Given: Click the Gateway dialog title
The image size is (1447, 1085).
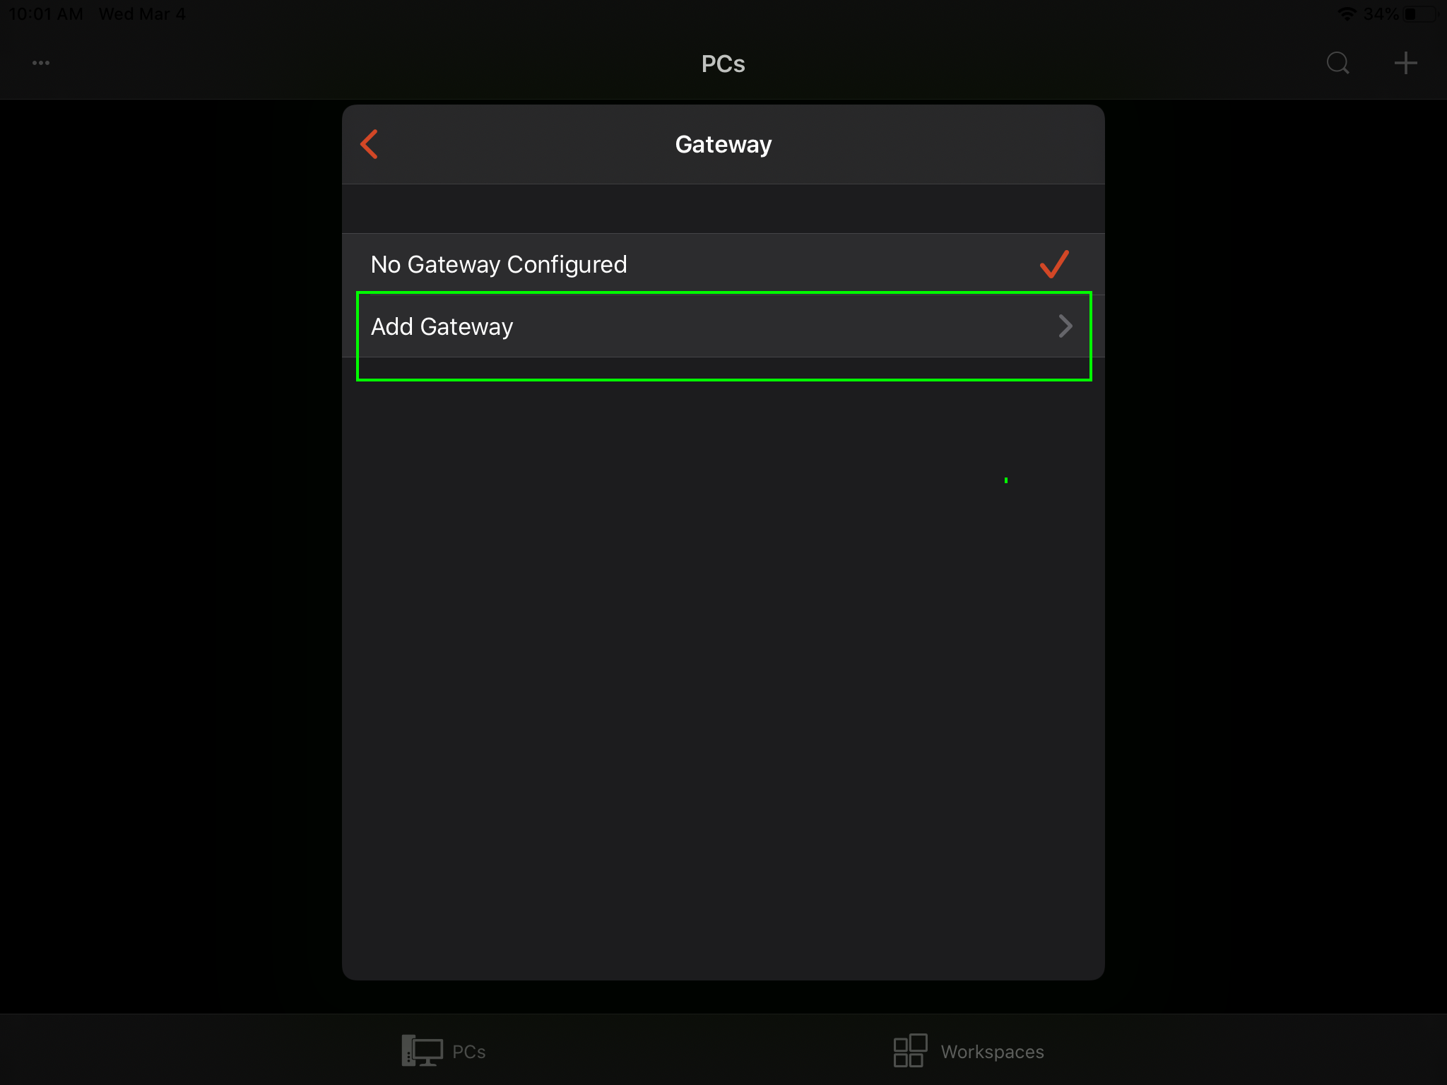Looking at the screenshot, I should (723, 144).
